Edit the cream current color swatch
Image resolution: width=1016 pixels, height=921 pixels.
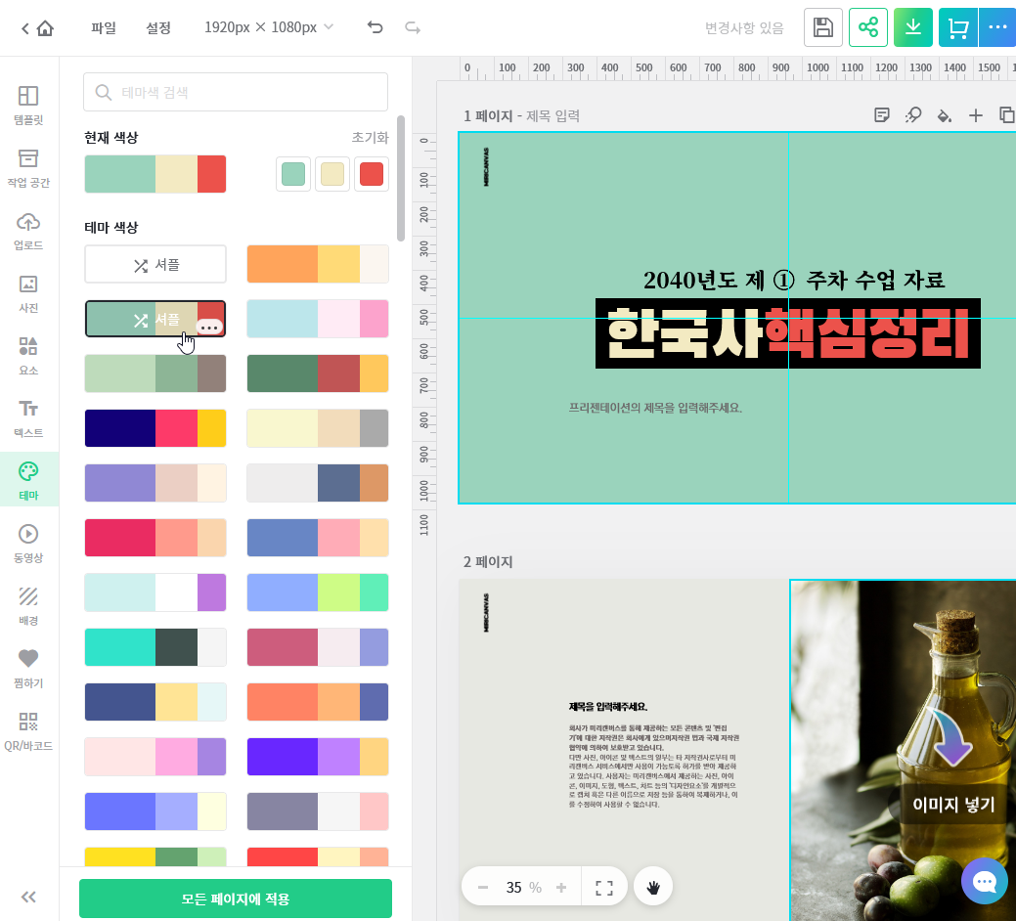click(x=332, y=174)
